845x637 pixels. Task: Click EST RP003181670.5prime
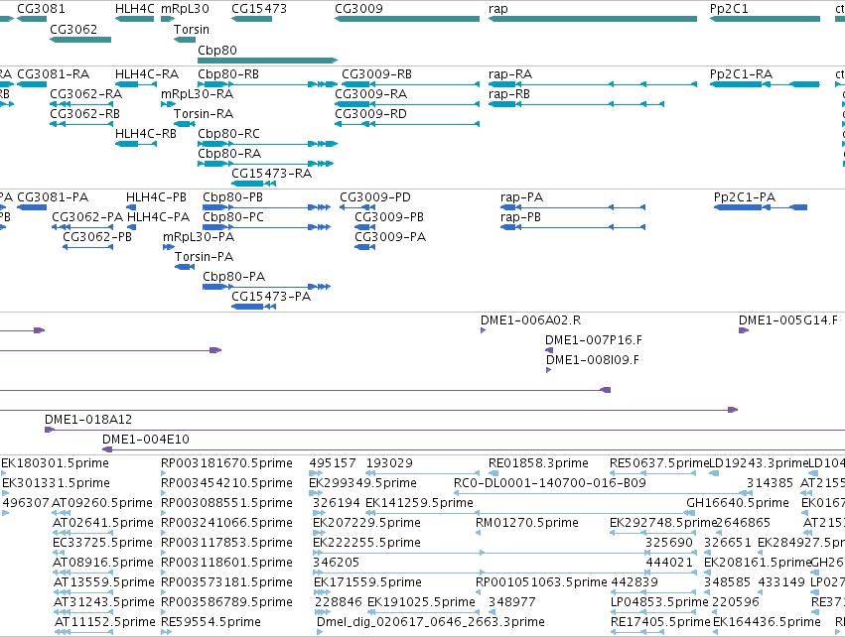coord(226,463)
